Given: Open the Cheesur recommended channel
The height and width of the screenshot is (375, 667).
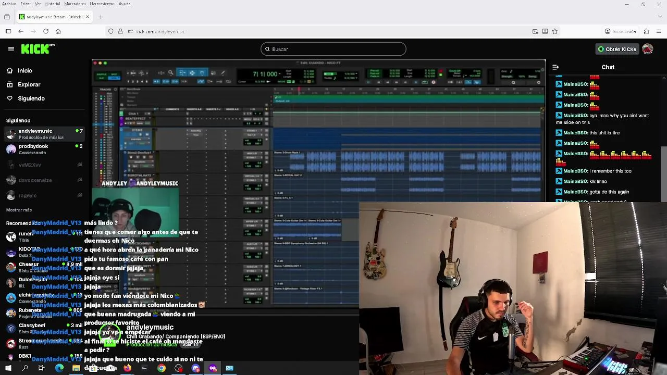Looking at the screenshot, I should [44, 267].
